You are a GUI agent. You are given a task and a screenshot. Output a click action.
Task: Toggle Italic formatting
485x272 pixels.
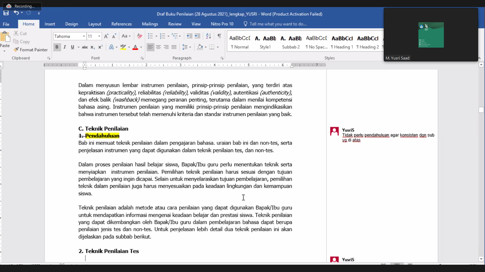[x=65, y=47]
